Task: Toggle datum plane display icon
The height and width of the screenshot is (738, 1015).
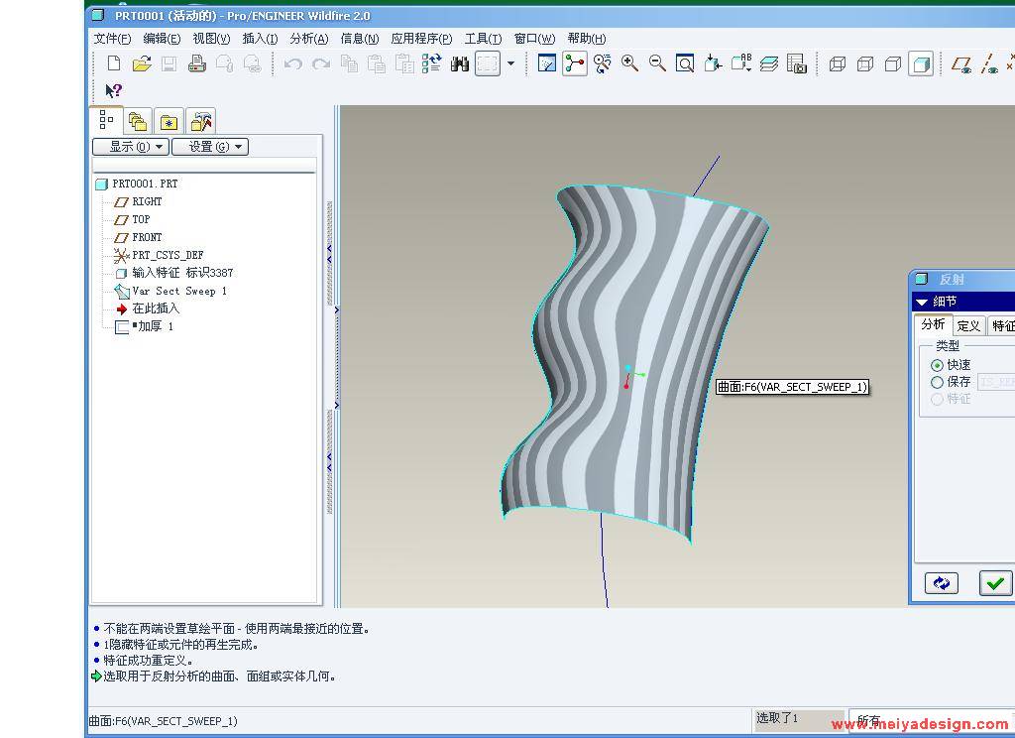Action: [960, 64]
